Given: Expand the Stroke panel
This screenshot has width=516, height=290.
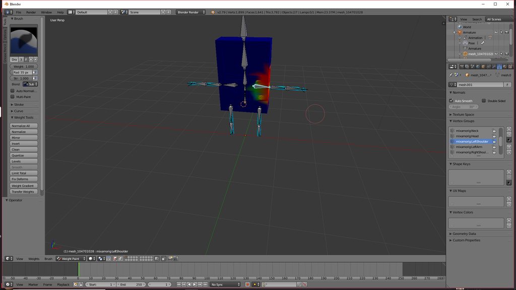Looking at the screenshot, I should point(19,105).
